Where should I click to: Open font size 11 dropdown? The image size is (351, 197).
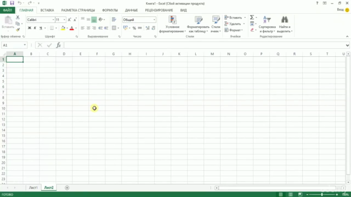(x=64, y=20)
